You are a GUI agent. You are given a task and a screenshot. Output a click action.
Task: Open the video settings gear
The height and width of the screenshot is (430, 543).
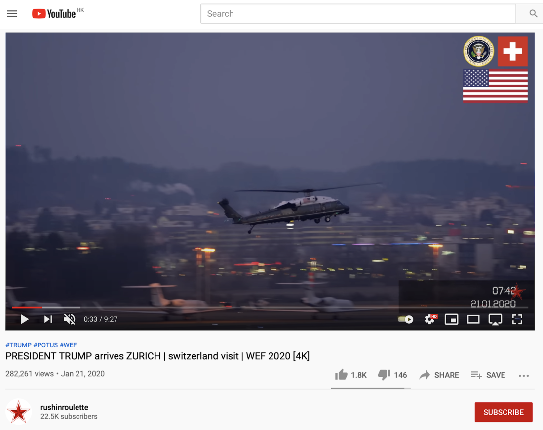(x=430, y=319)
